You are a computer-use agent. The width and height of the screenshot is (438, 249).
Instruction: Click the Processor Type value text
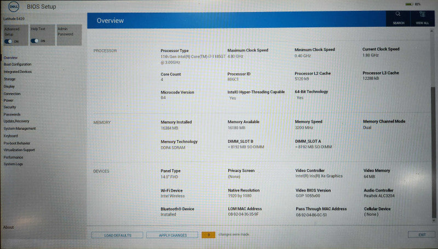coord(193,59)
